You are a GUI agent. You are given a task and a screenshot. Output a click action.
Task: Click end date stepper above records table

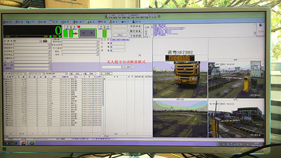pos(44,74)
